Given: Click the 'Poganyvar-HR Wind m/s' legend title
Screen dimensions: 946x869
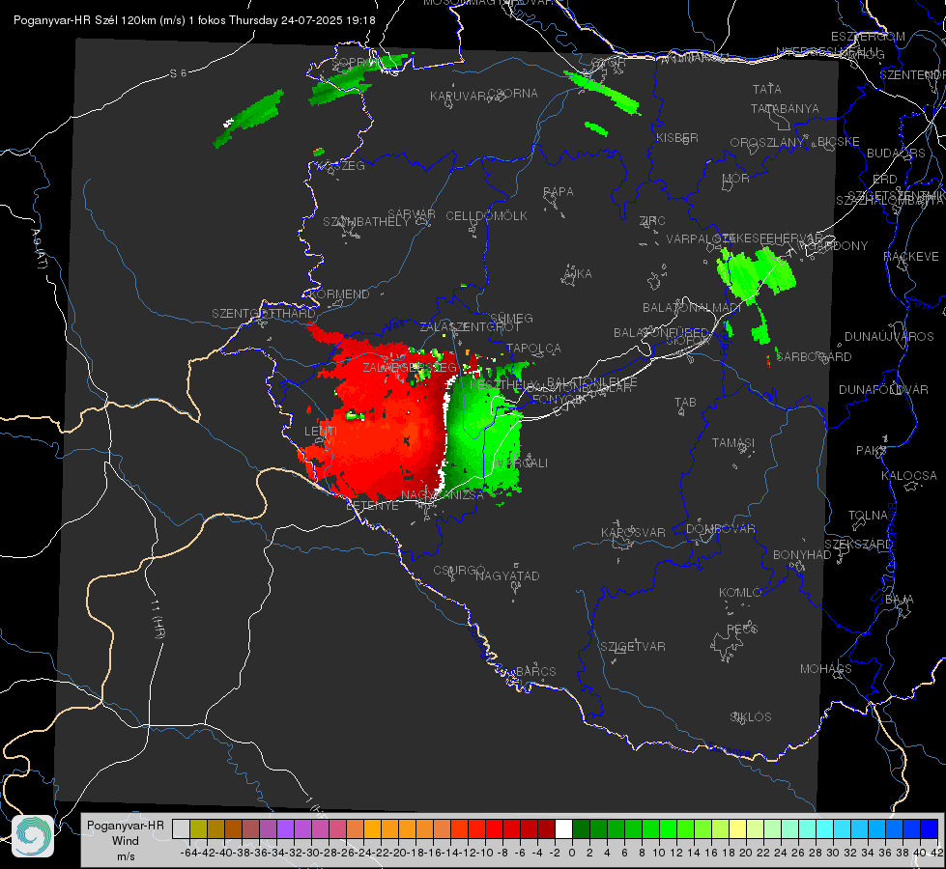Looking at the screenshot, I should (x=126, y=841).
